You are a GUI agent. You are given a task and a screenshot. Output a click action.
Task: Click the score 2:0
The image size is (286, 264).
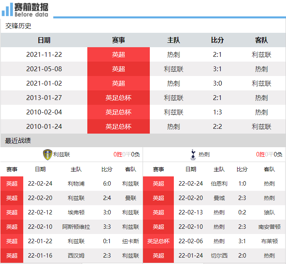pos(242,256)
